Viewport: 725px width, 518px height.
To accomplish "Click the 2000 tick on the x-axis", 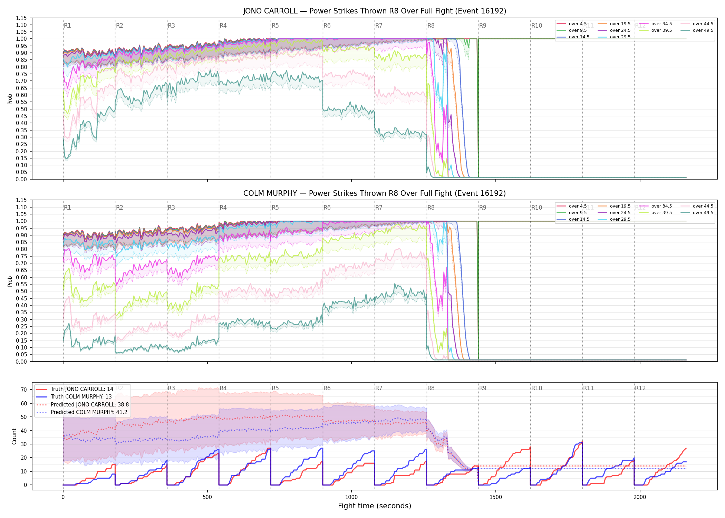I will (x=640, y=497).
